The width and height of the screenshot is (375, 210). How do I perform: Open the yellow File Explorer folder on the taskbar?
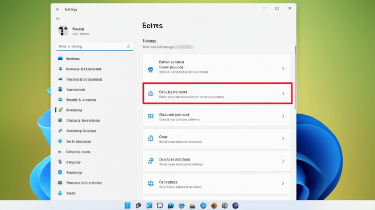point(192,206)
